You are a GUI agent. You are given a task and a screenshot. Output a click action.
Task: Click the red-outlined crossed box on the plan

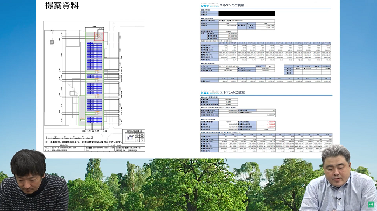point(99,36)
